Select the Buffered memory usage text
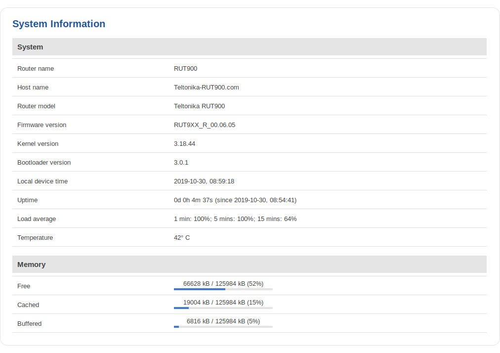The width and height of the screenshot is (500, 353). point(223,321)
